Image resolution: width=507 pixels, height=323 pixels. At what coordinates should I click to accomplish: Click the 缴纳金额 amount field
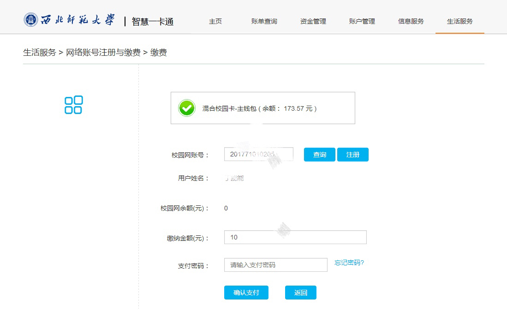click(x=295, y=237)
